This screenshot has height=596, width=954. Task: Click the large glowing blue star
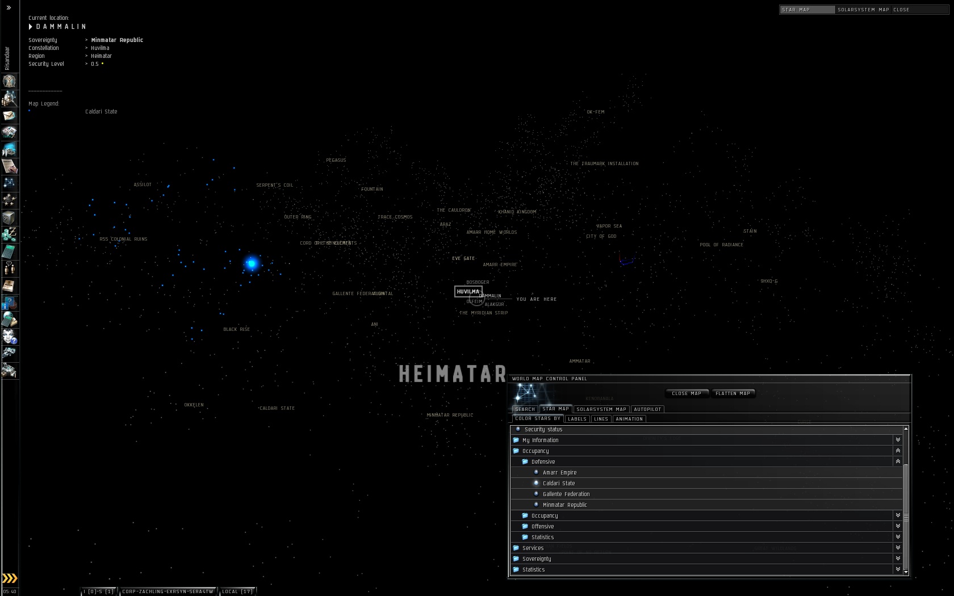coord(252,263)
